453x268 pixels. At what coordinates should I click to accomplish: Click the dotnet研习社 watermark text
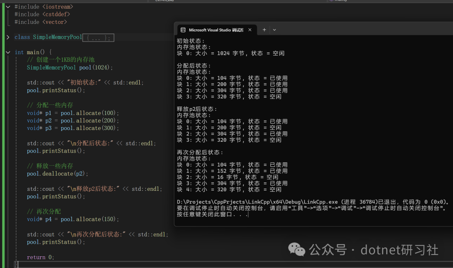click(x=399, y=250)
